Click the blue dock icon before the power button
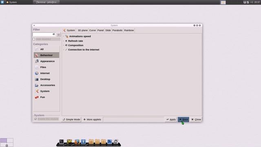This screenshot has width=261, height=147. coord(110,142)
